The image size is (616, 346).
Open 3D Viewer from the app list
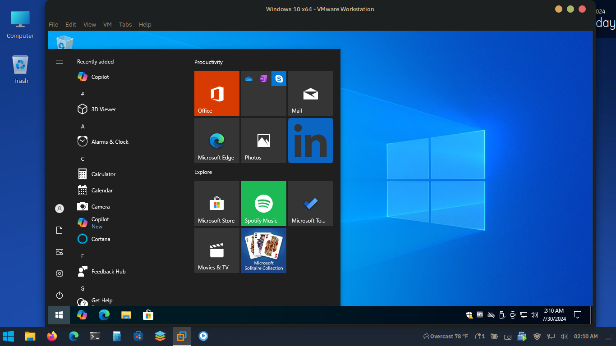tap(130, 109)
